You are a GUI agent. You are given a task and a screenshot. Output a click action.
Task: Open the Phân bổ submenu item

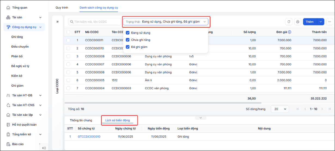point(17,56)
